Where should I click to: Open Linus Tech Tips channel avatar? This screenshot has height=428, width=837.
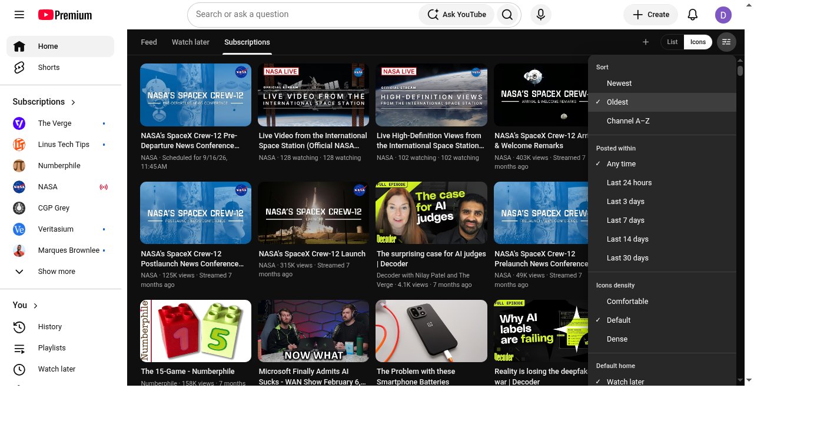point(19,145)
